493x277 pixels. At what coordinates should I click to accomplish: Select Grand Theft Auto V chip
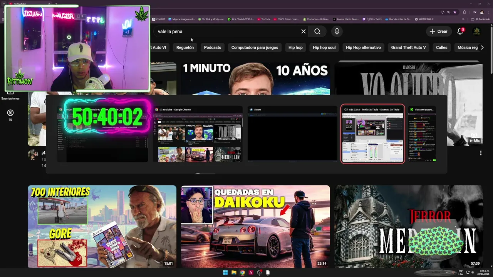pyautogui.click(x=408, y=48)
